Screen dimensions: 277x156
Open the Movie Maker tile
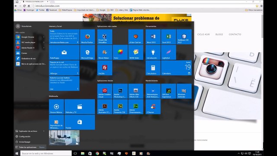[105, 52]
